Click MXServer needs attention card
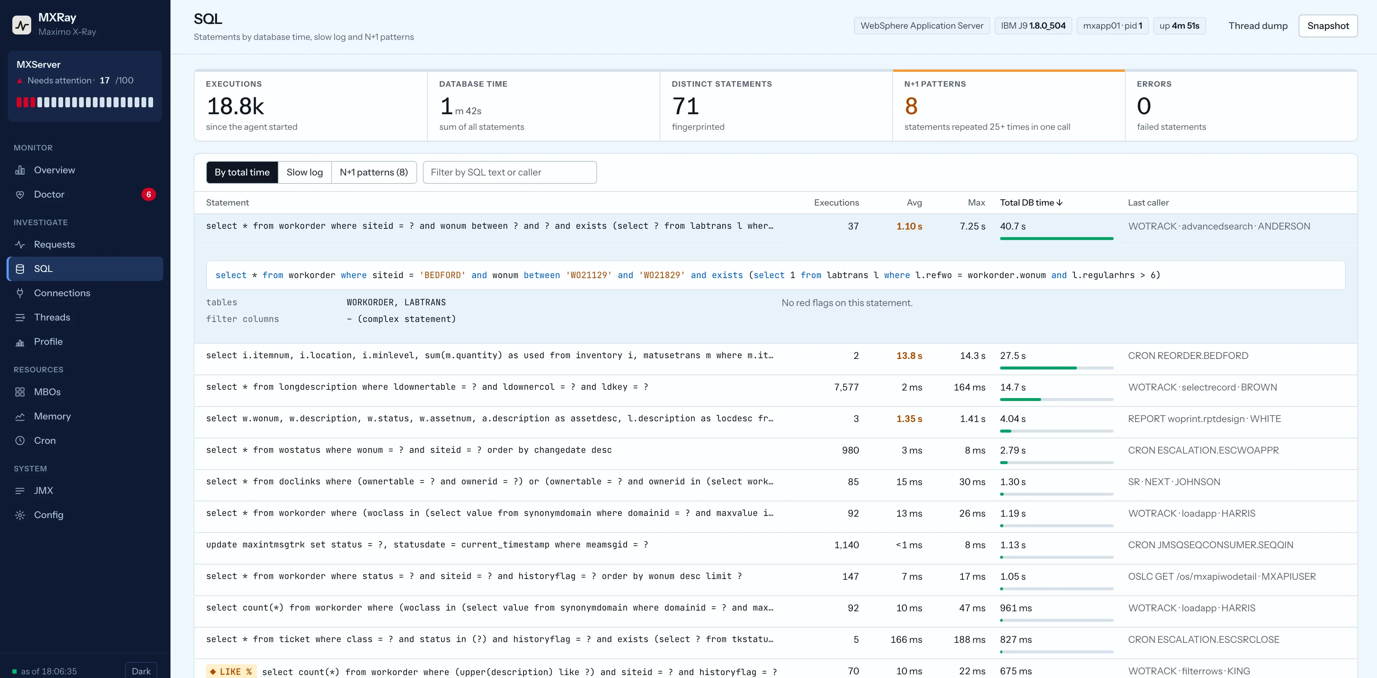1377x678 pixels. [85, 86]
